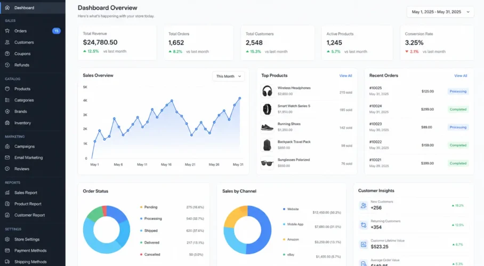Open the May 2025 date range dropdown

click(x=440, y=12)
